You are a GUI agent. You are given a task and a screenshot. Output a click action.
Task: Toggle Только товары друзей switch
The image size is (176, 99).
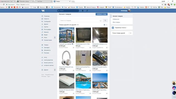click(x=130, y=33)
